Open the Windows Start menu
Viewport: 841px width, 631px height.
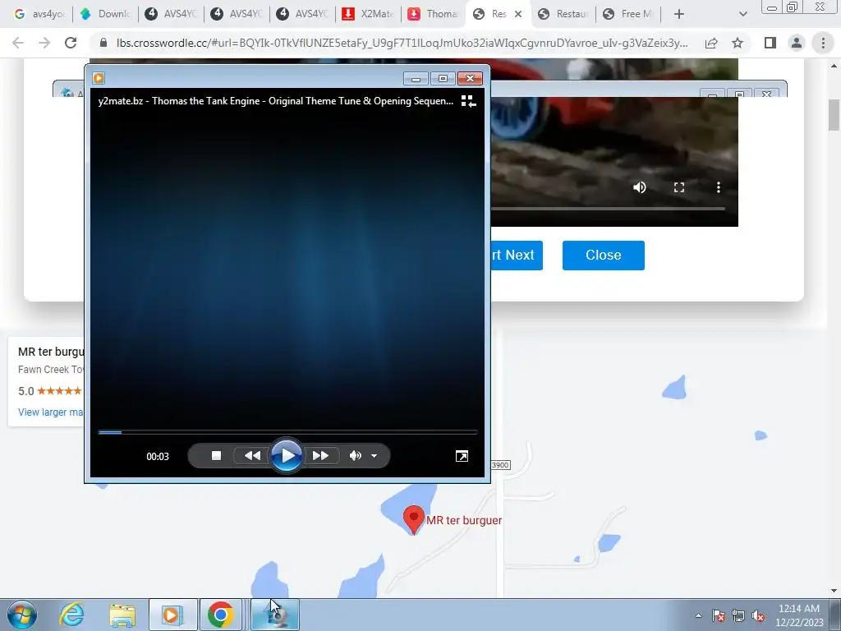click(x=22, y=615)
